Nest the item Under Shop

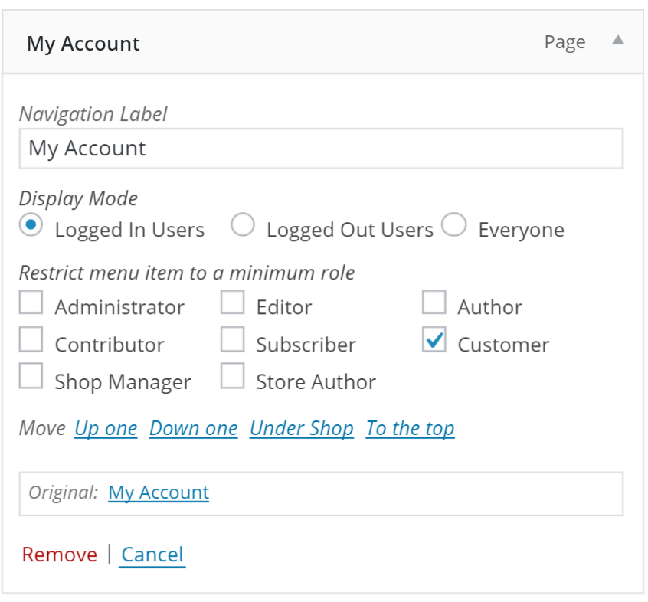302,428
